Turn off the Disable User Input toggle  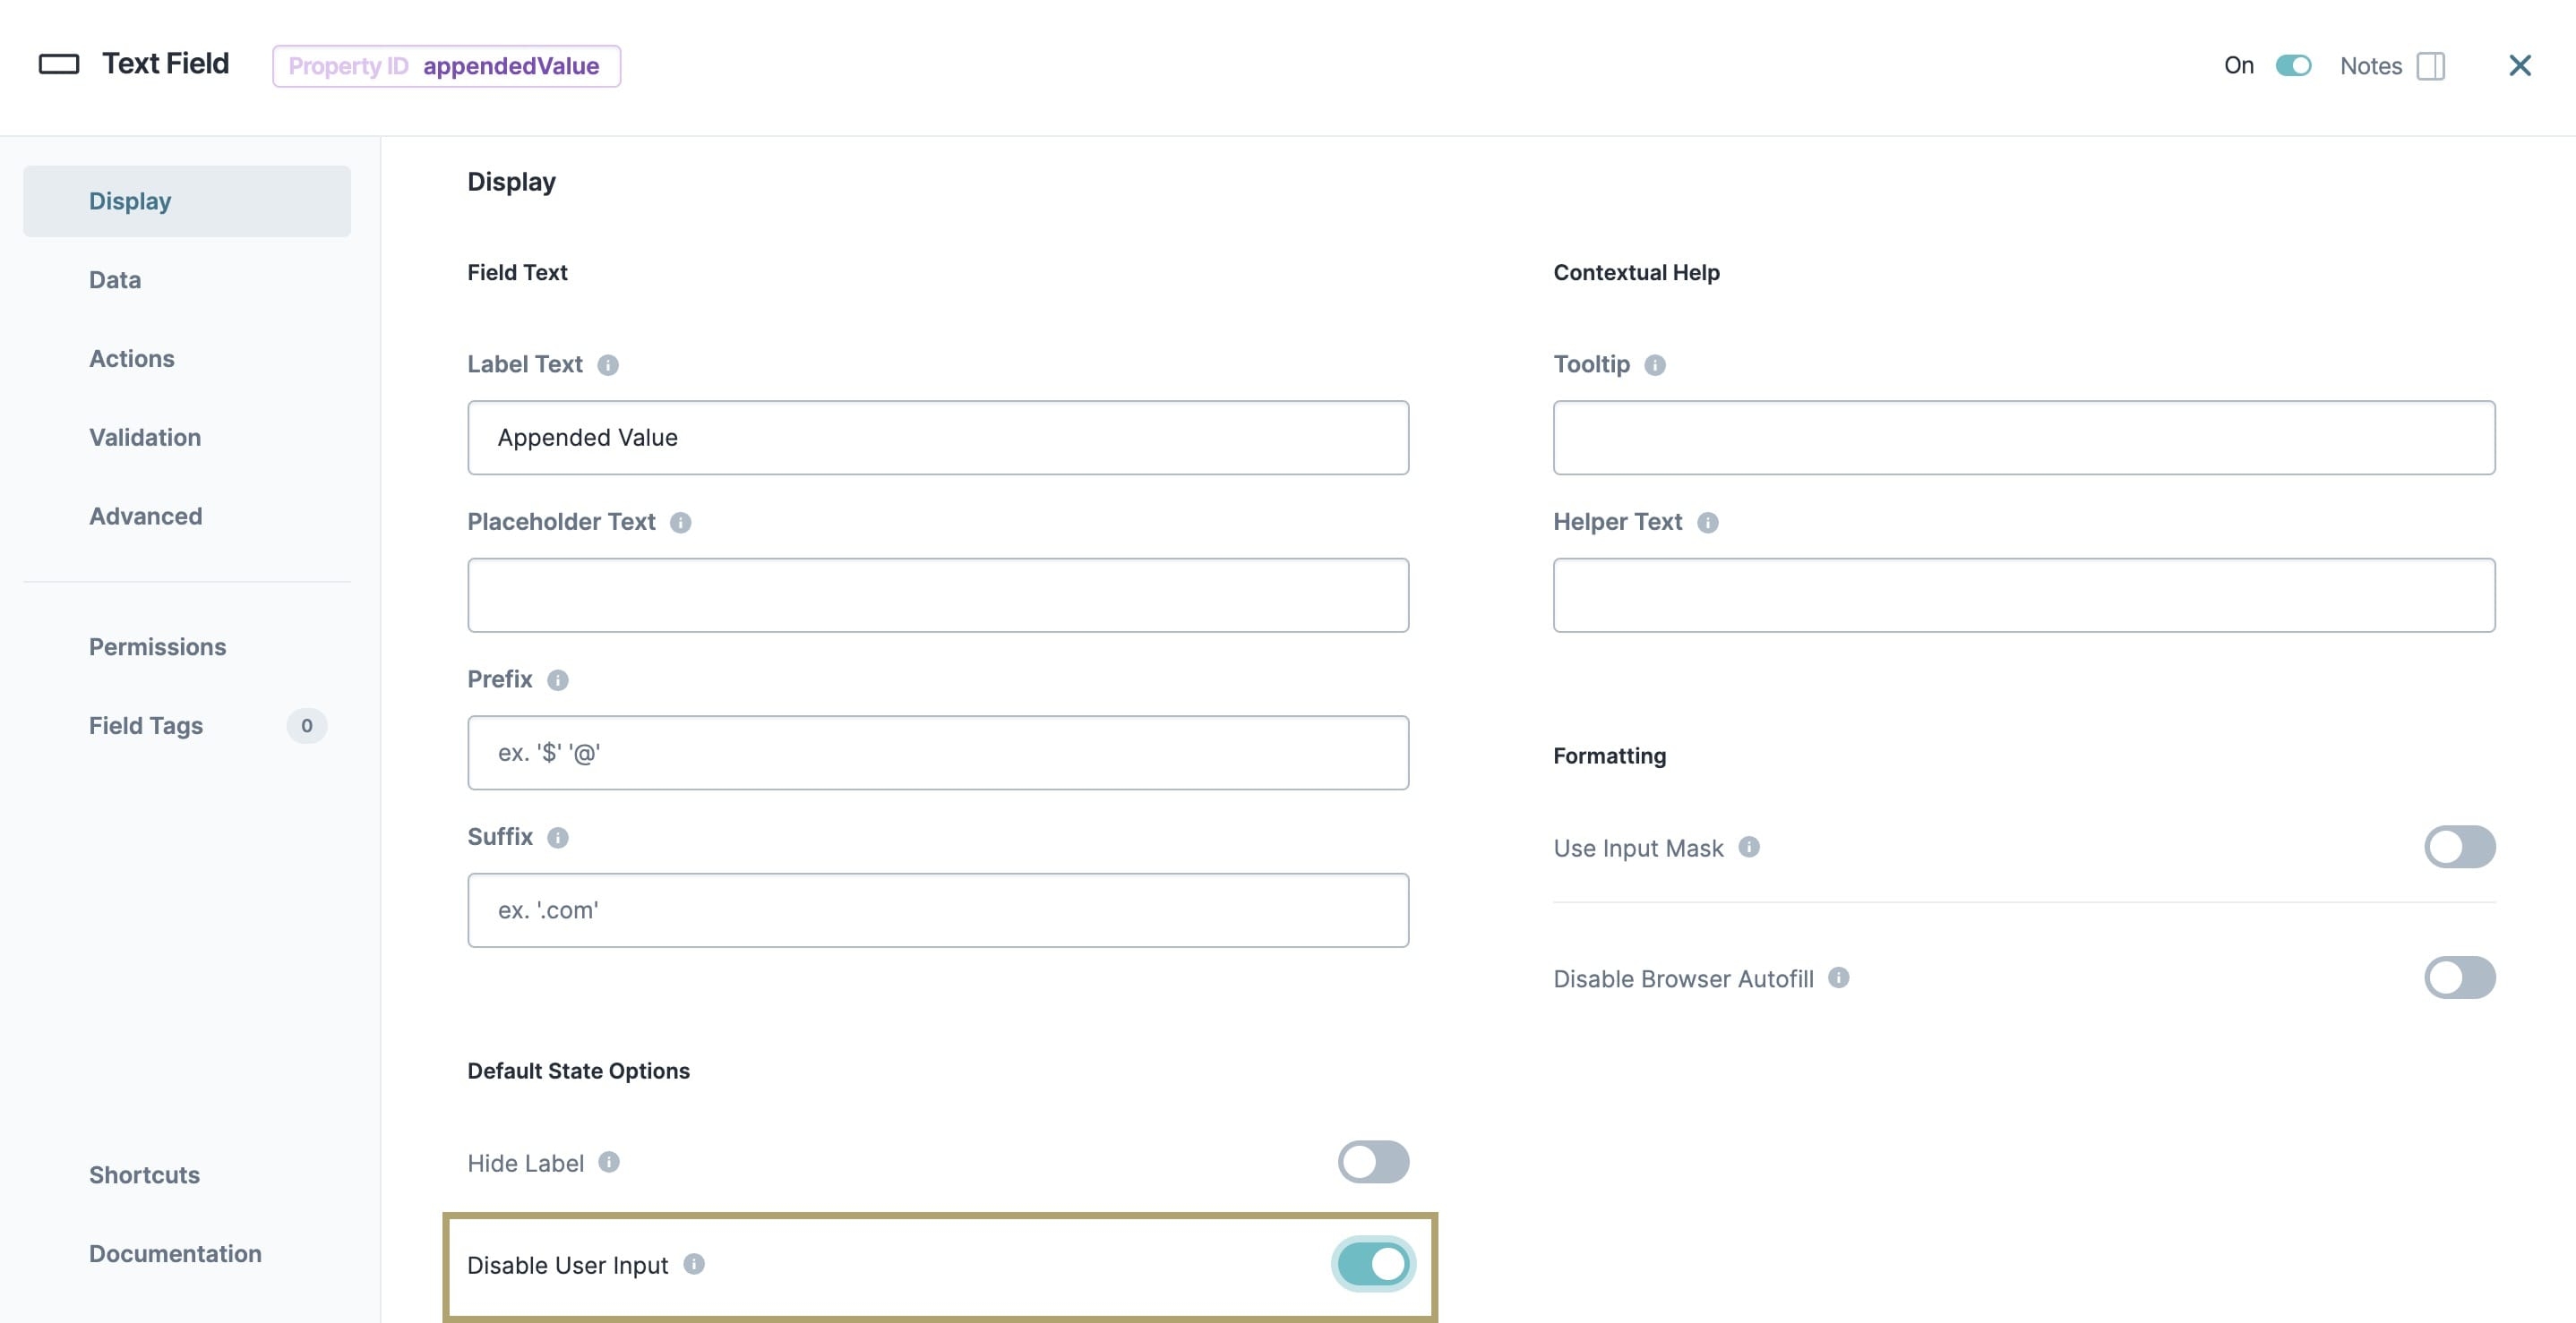click(1374, 1264)
